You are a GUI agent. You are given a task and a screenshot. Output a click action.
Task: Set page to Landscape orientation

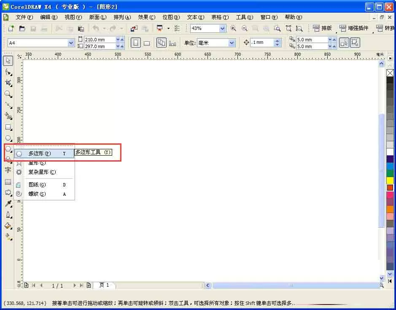click(x=147, y=43)
